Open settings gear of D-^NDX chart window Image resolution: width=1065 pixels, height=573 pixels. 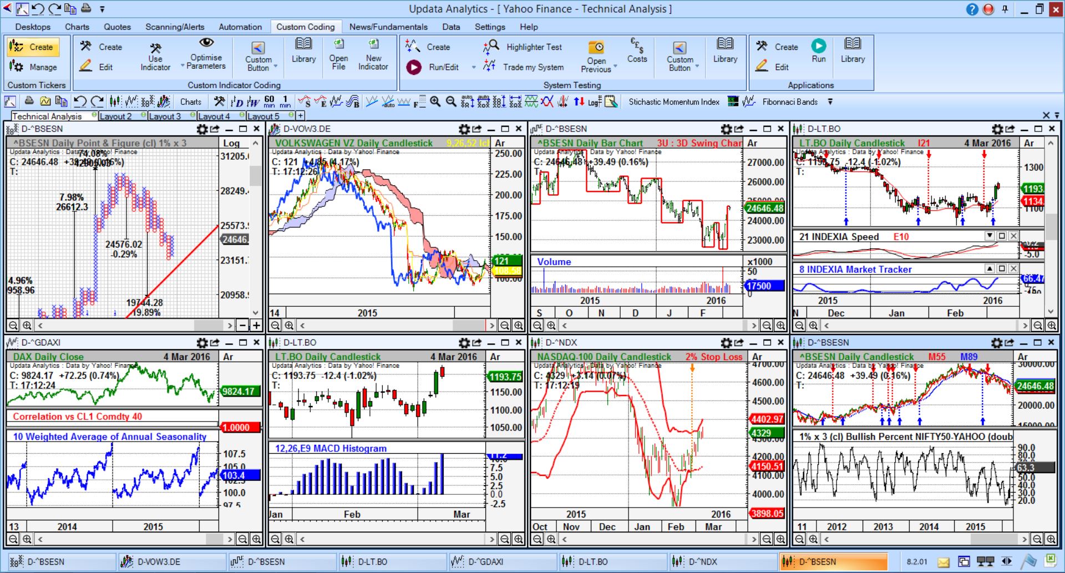tap(726, 343)
